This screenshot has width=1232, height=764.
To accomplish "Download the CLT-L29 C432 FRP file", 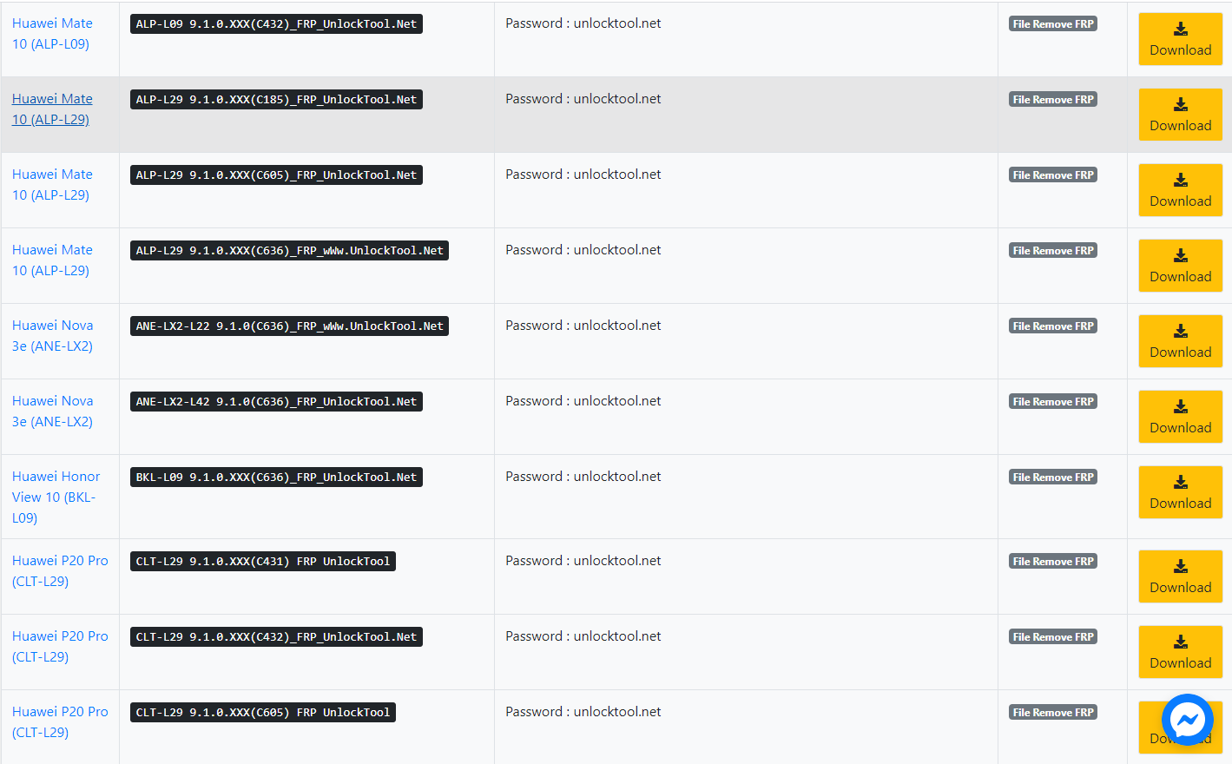I will click(1180, 652).
